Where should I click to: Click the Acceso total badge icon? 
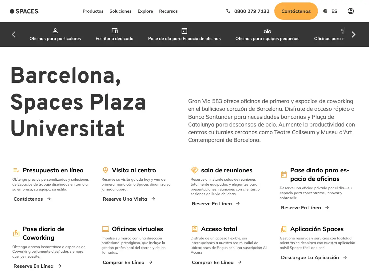point(195,229)
